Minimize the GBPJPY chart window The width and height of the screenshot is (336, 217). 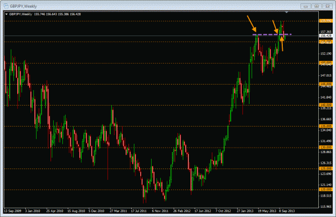pyautogui.click(x=305, y=6)
